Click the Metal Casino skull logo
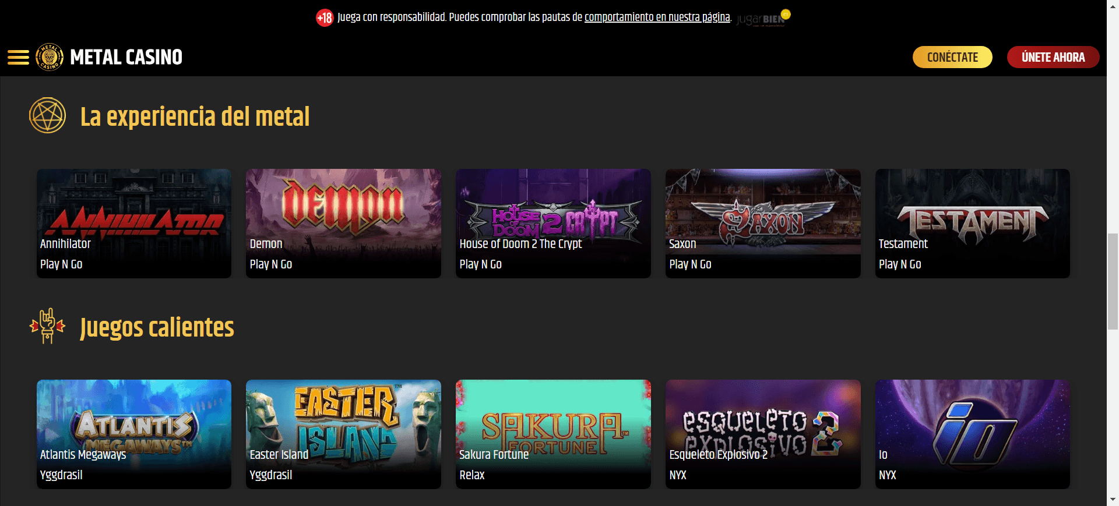1119x506 pixels. [50, 57]
